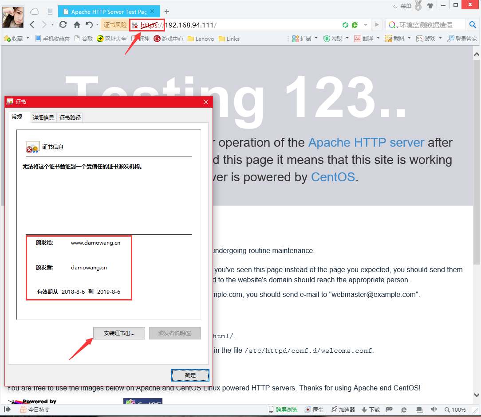Click the 安装证书(I)... button
Viewport: 481px width, 417px height.
119,333
